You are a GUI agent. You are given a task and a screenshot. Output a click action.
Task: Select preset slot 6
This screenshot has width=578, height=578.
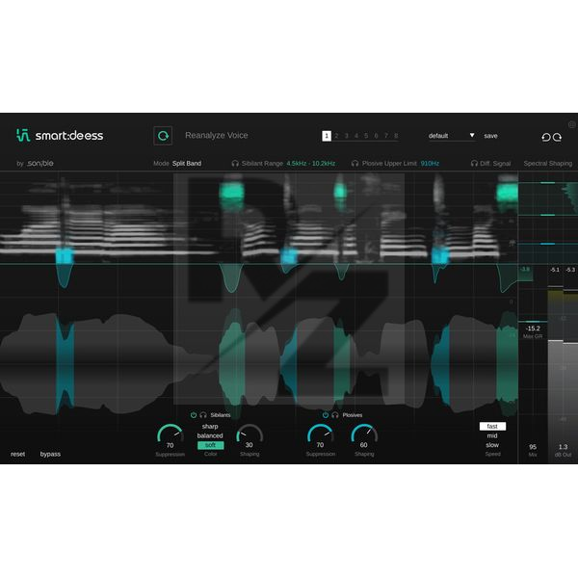tap(376, 136)
